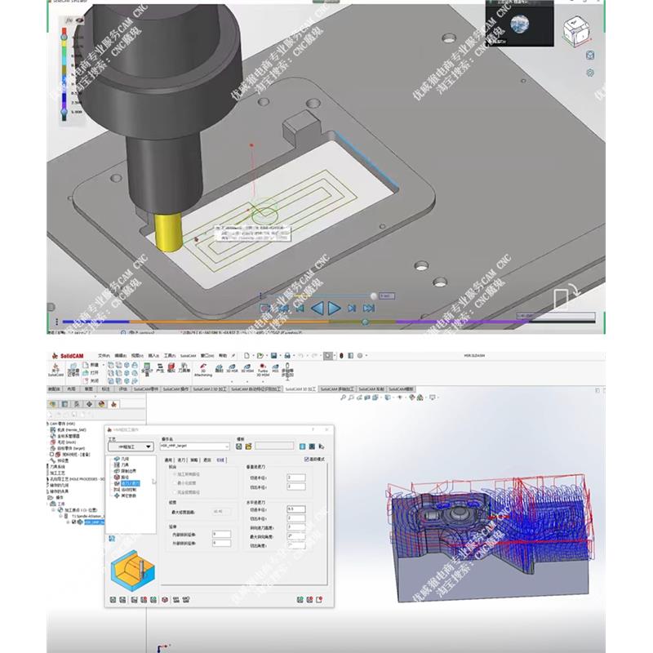Toggle the 高级模式 checkbox in dialog
Image resolution: width=653 pixels, height=653 pixels.
(x=307, y=459)
